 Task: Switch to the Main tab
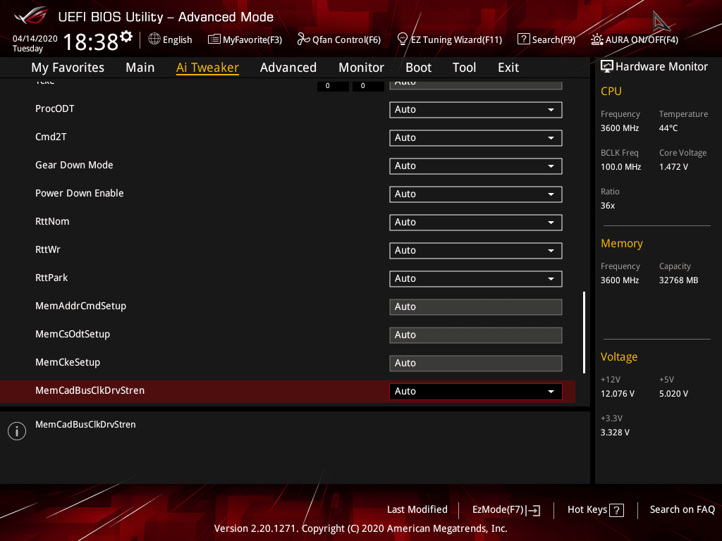coord(140,68)
